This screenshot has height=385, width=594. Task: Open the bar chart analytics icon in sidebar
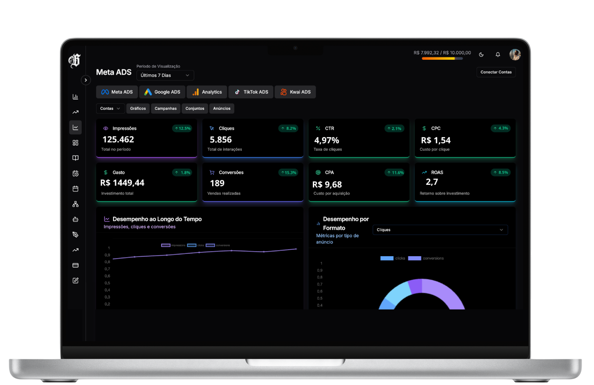click(75, 96)
